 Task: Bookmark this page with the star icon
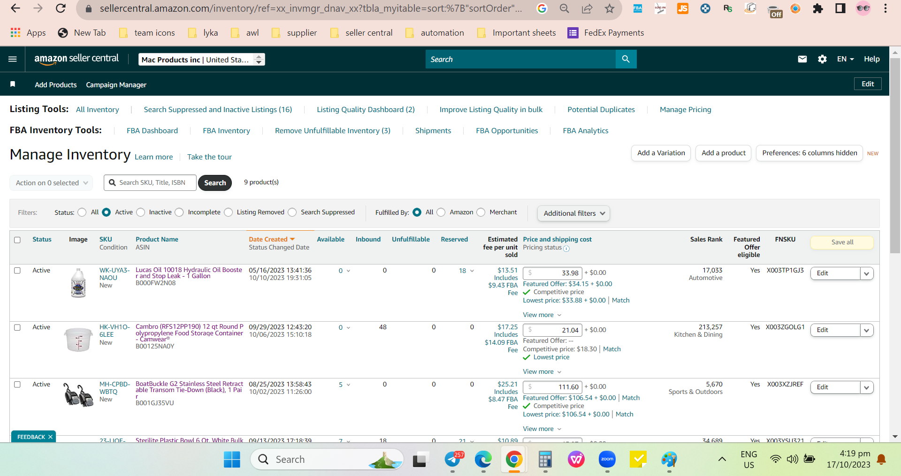point(609,8)
